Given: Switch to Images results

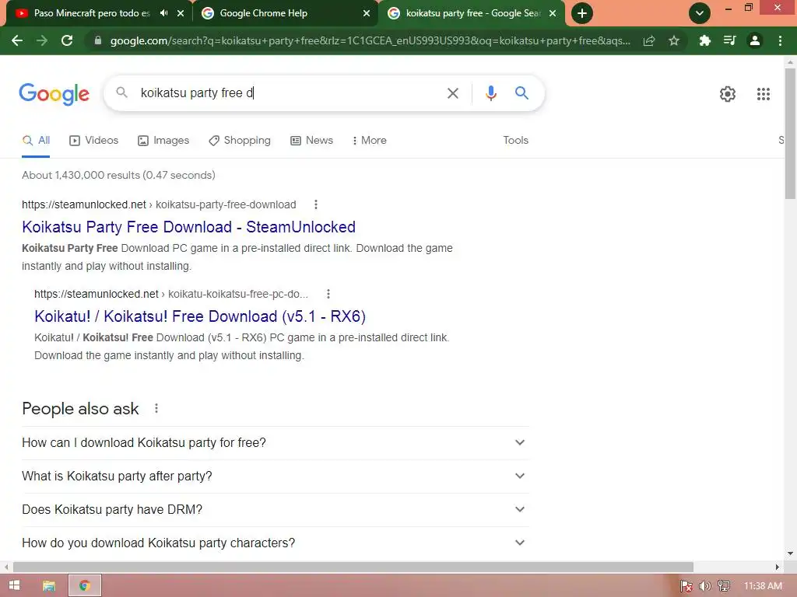Looking at the screenshot, I should point(163,141).
